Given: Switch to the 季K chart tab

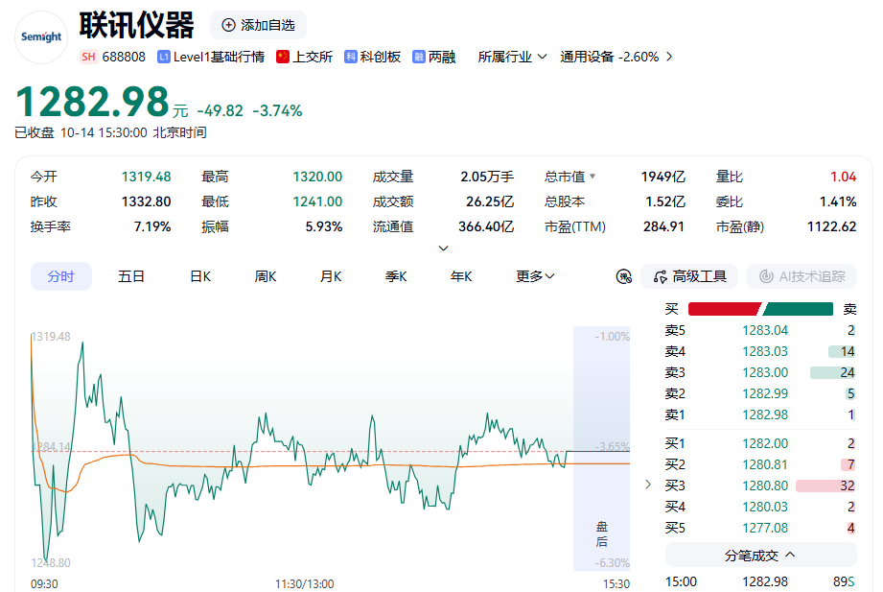Looking at the screenshot, I should click(x=397, y=276).
